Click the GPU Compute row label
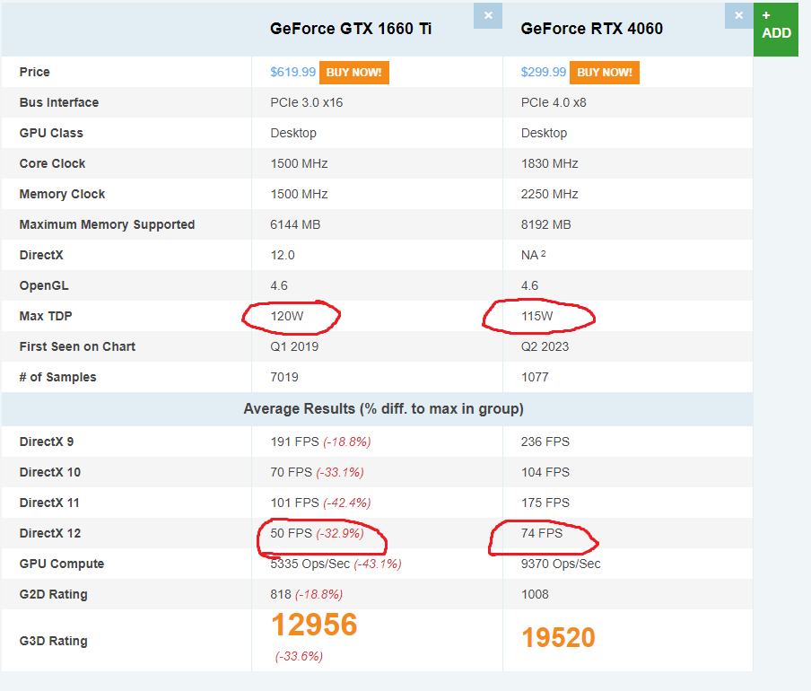This screenshot has width=811, height=691. [x=62, y=564]
